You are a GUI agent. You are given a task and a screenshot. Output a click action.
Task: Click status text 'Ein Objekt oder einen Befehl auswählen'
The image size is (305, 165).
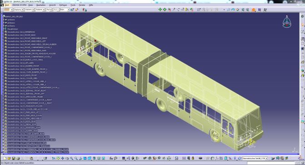[x=18, y=163]
